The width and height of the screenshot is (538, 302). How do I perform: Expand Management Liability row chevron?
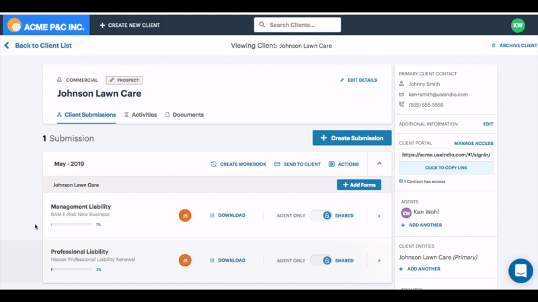click(x=379, y=215)
